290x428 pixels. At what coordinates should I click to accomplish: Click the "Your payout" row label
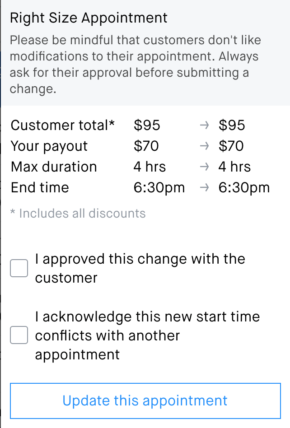coord(49,146)
